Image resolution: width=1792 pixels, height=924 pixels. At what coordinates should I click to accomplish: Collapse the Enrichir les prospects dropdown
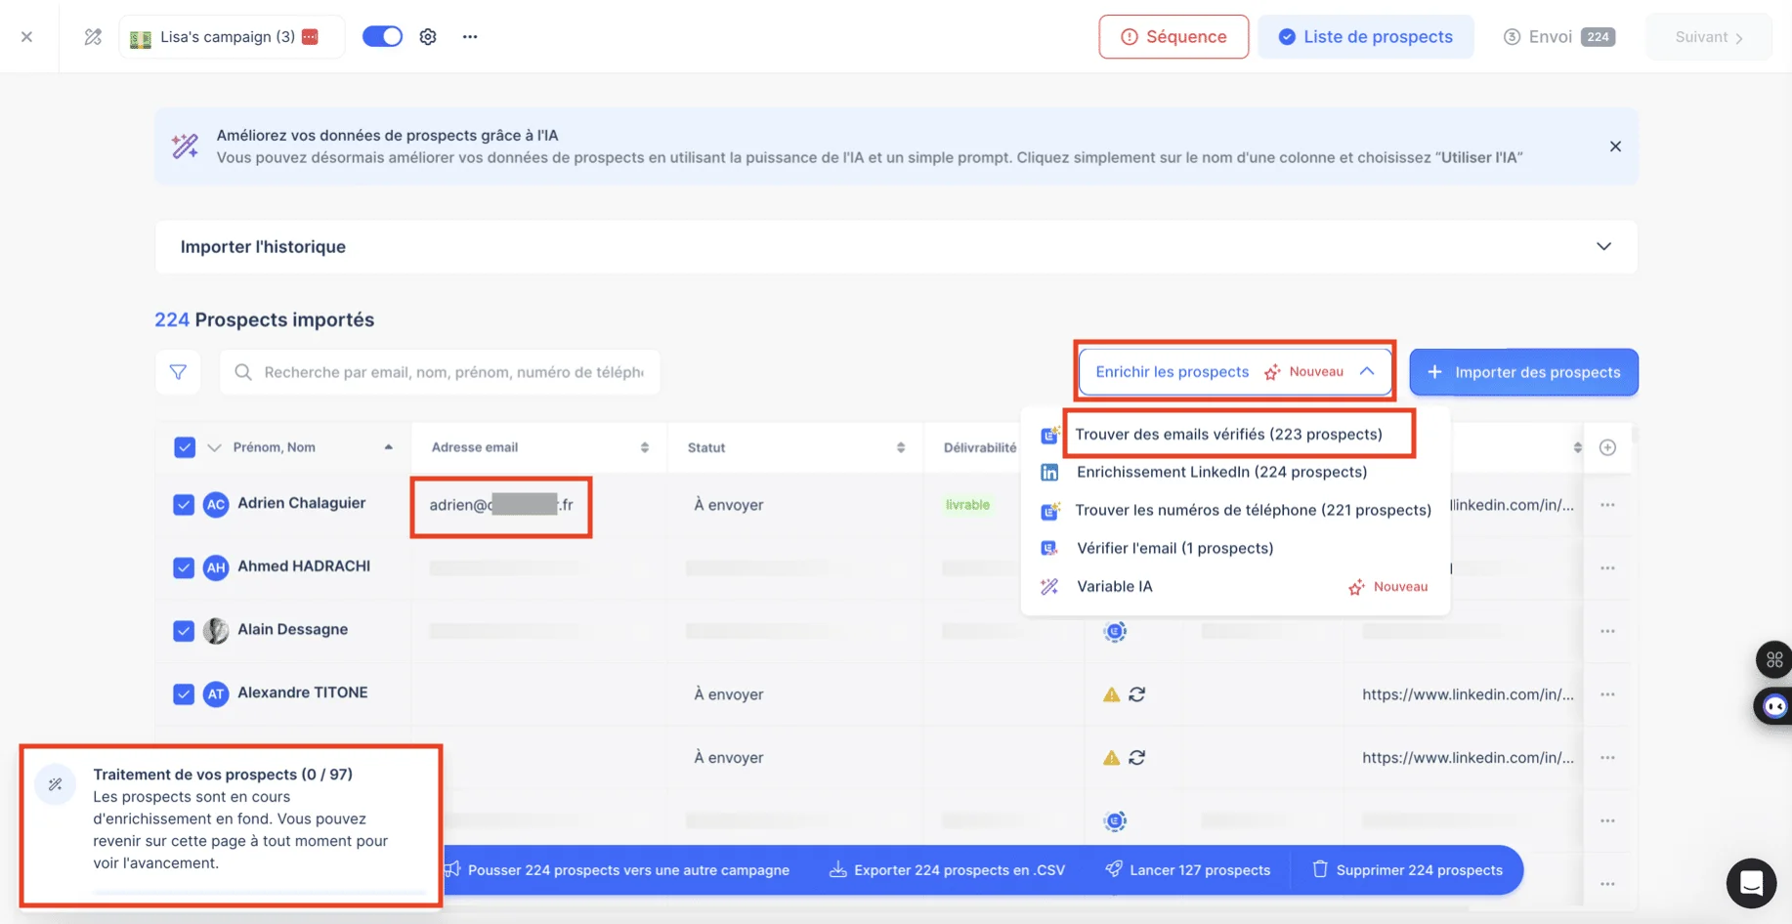click(1235, 372)
